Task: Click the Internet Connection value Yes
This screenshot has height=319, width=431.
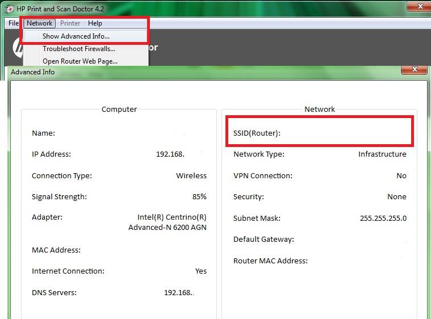Action: coord(201,271)
